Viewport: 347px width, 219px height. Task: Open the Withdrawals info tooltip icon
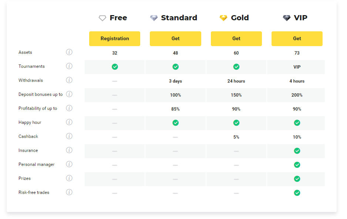click(69, 80)
